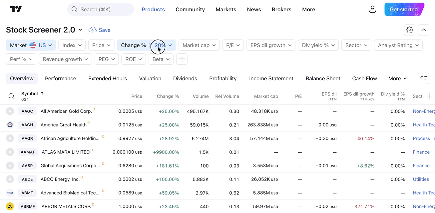The image size is (435, 213).
Task: Open the Sector filter dropdown
Action: pos(356,45)
